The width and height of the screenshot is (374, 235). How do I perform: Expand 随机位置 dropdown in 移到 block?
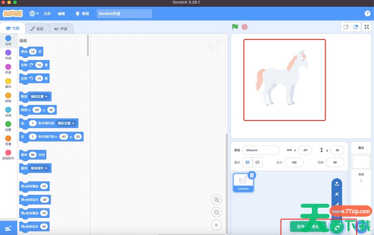[39, 97]
